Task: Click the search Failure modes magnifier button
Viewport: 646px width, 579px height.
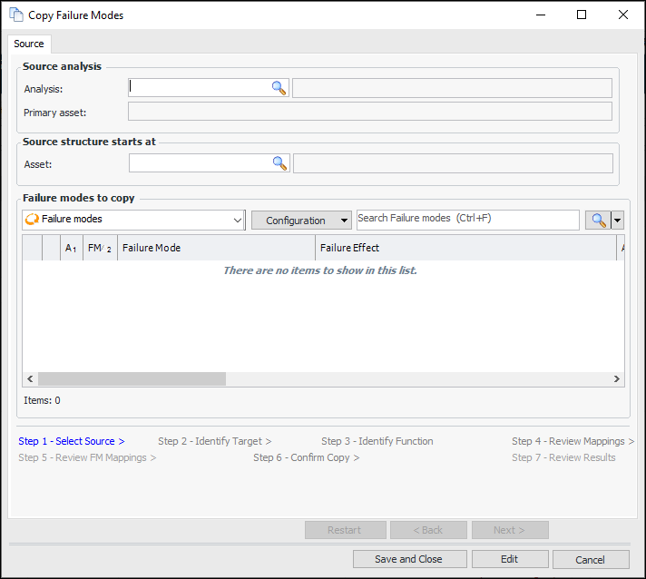Action: point(598,220)
